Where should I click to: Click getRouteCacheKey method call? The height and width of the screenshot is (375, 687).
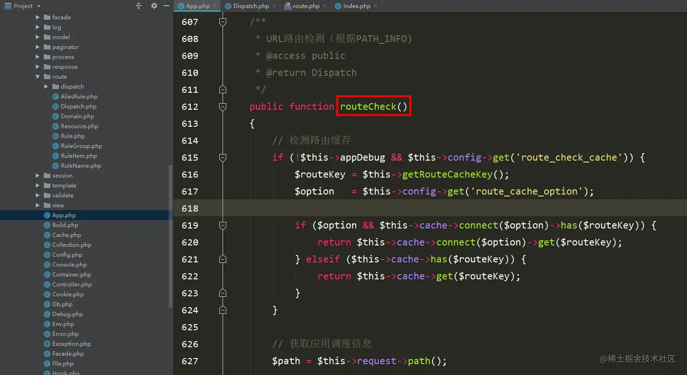447,174
